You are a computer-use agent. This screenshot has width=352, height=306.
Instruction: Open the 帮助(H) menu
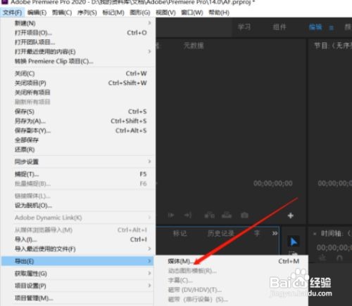[x=219, y=13]
